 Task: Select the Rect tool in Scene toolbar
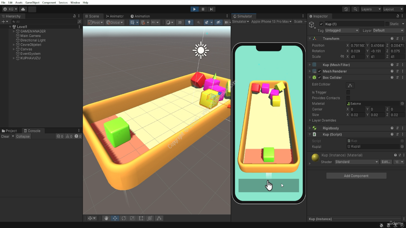pyautogui.click(x=141, y=218)
